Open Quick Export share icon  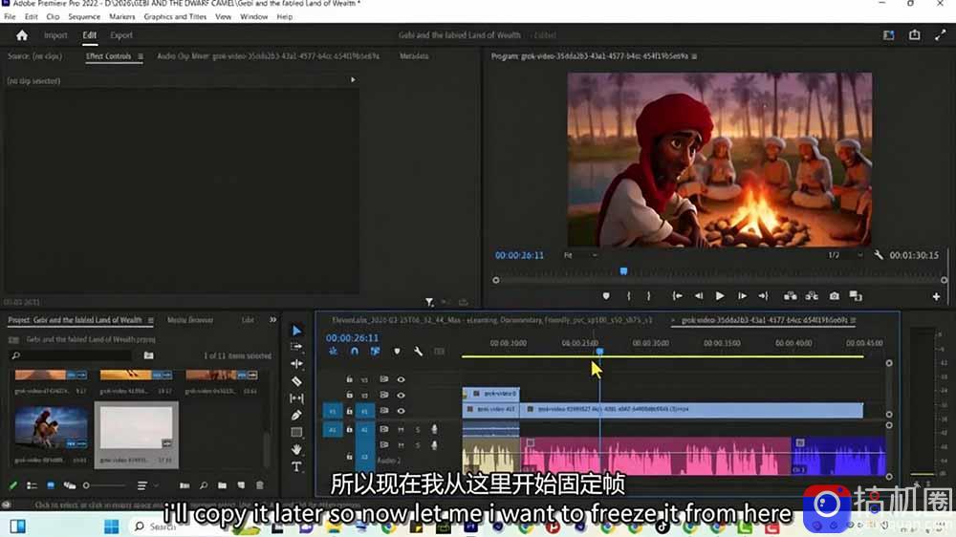click(x=915, y=34)
